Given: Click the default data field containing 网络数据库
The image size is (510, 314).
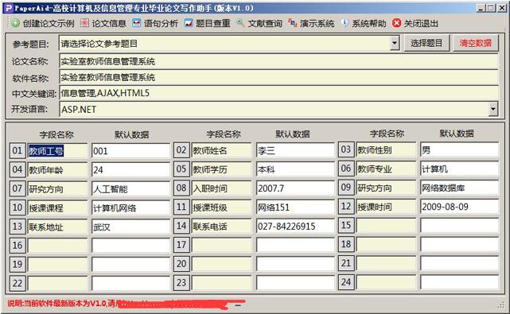Looking at the screenshot, I should pyautogui.click(x=459, y=188).
